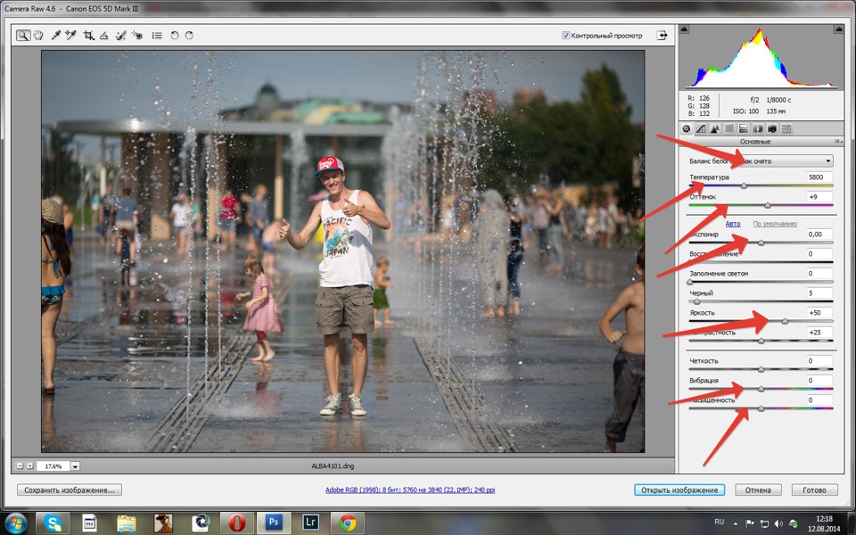Click Сохранить изображение button
The width and height of the screenshot is (856, 535).
(70, 490)
